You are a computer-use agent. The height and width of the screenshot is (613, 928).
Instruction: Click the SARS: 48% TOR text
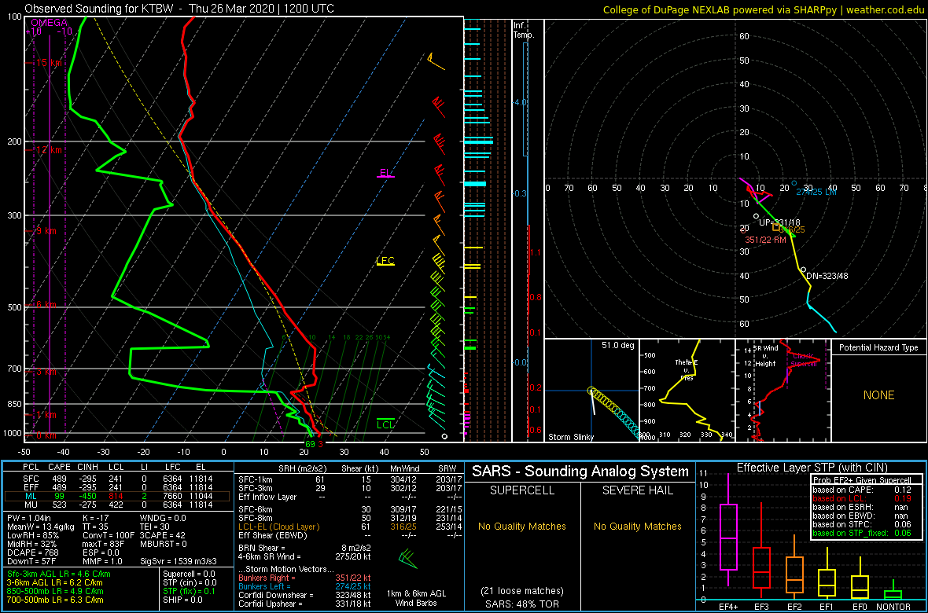coord(521,603)
